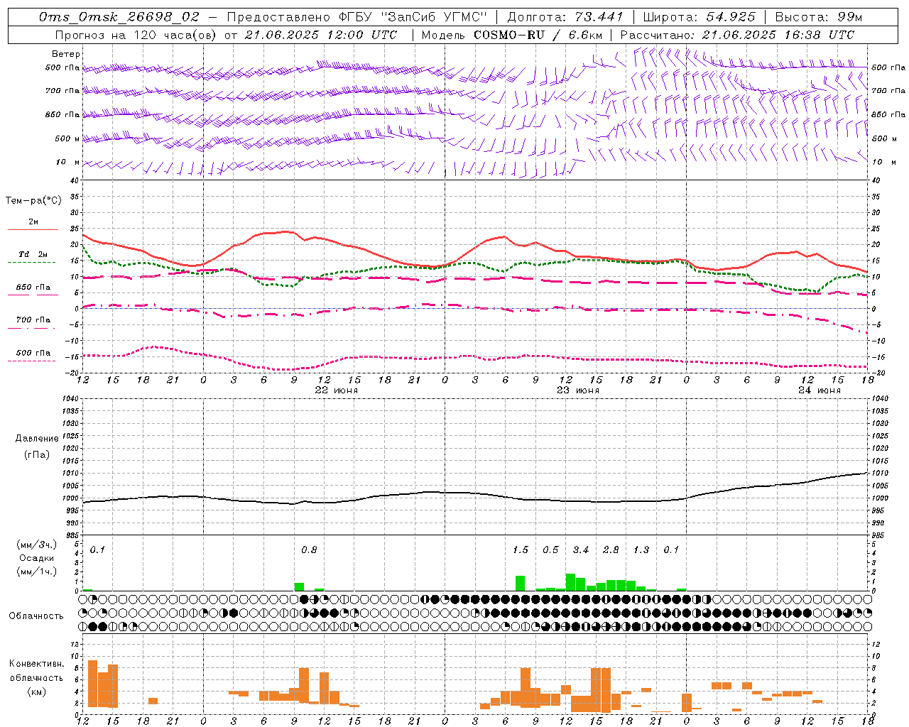Select the Конвективн. облачность (км) label
Screen dimensions: 909x727
pyautogui.click(x=36, y=677)
